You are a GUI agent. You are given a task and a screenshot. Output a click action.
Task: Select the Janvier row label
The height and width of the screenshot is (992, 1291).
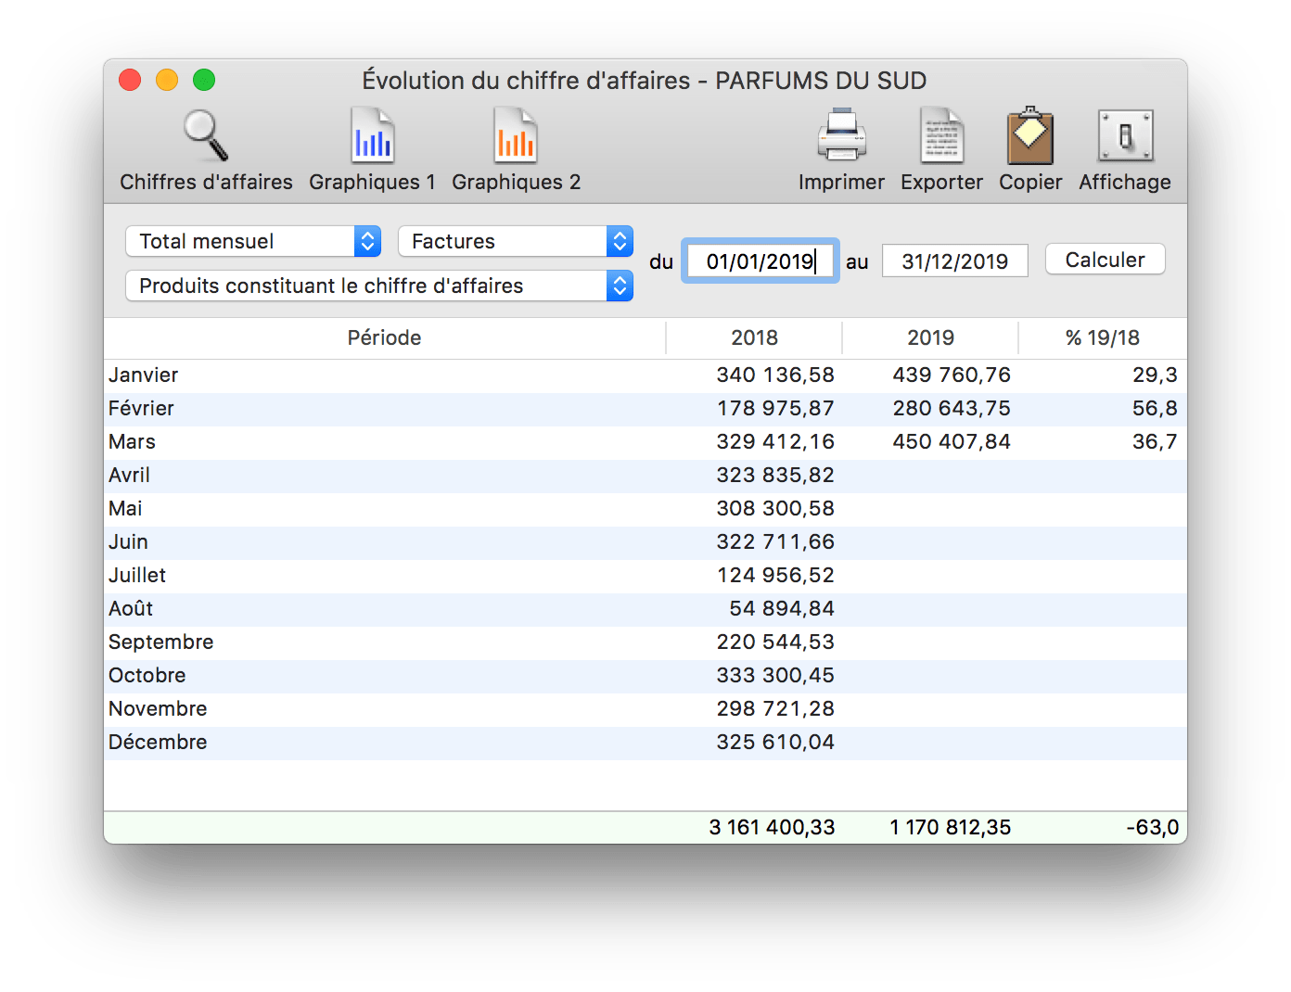[x=143, y=375]
